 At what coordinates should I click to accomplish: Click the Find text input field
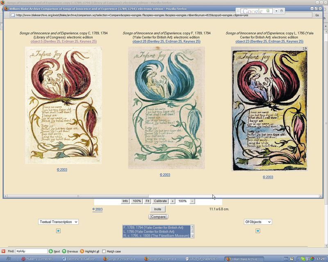[32, 251]
